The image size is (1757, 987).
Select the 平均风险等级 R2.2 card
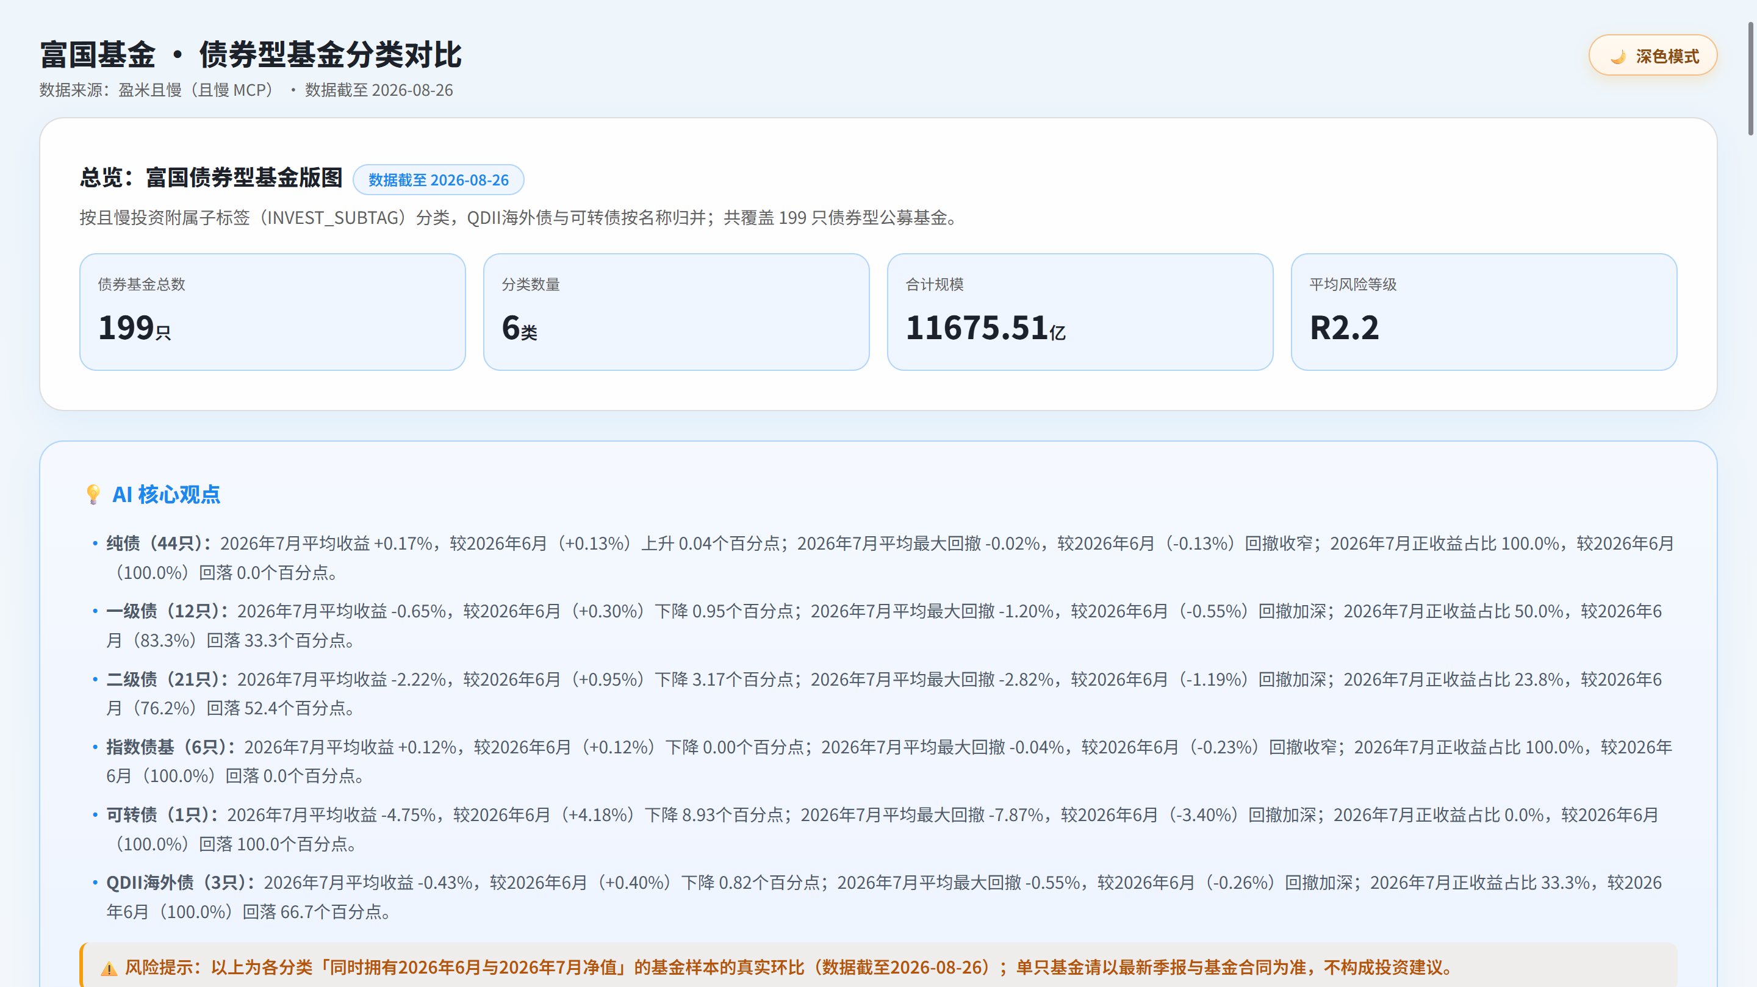click(x=1484, y=312)
